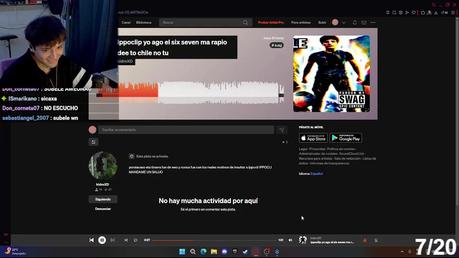459x258 pixels.
Task: Open SoundCloud messages envelope
Action: pos(364,23)
